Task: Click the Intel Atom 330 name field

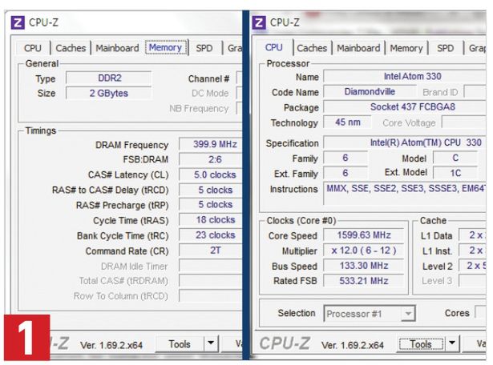Action: pos(405,76)
